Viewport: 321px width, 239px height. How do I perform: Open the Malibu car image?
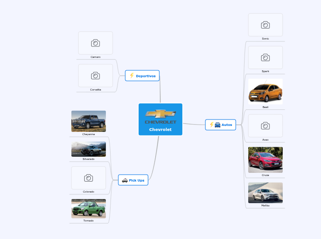coord(265,193)
